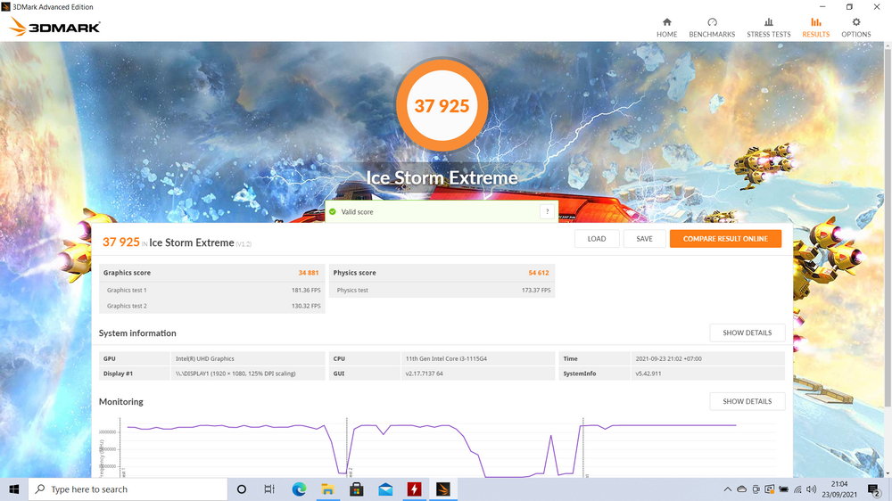The image size is (892, 501).
Task: Open the red lightning bolt taskbar app
Action: point(414,489)
